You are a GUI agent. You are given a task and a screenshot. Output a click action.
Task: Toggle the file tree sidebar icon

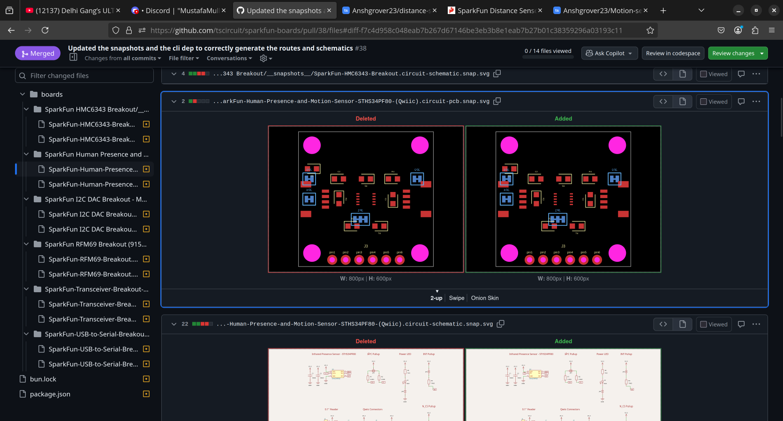tap(73, 57)
